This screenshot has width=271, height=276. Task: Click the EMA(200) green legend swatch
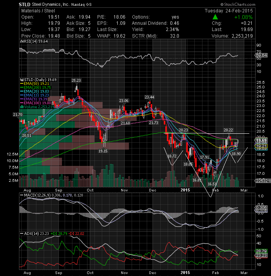(x=22, y=88)
